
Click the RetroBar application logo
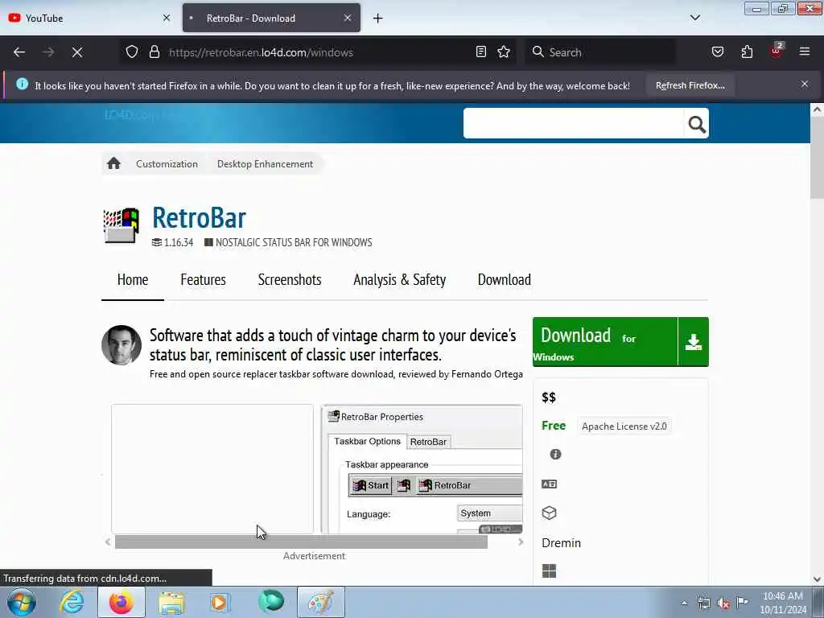click(122, 225)
